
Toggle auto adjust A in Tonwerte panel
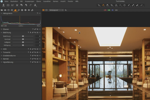(x=30, y=52)
